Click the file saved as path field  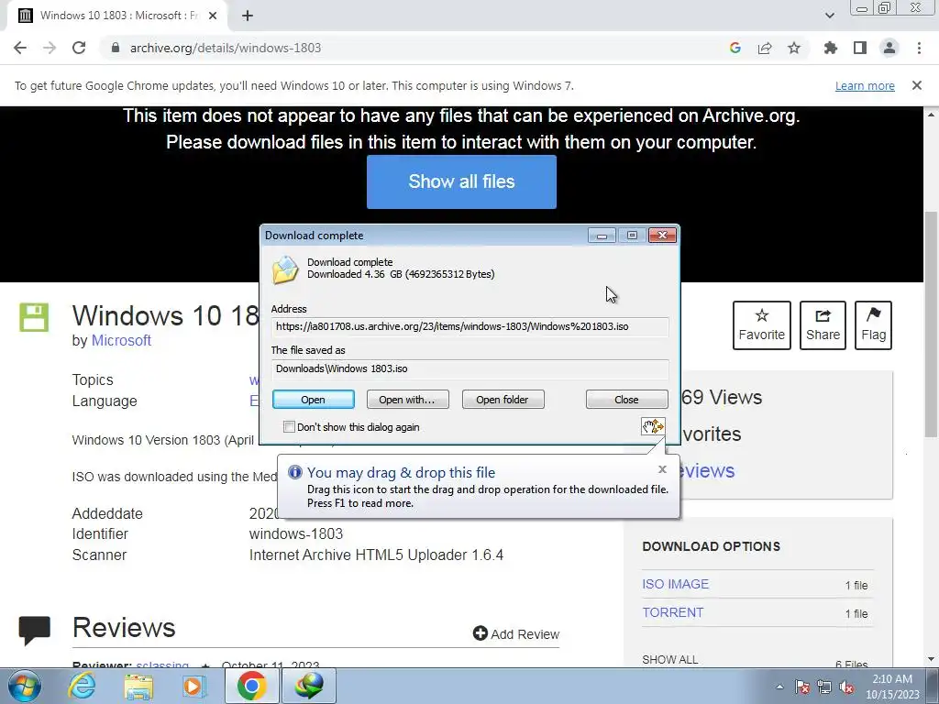[x=469, y=368]
